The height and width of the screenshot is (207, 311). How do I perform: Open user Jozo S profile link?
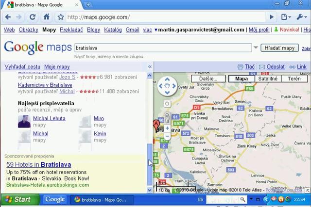[x=68, y=77]
